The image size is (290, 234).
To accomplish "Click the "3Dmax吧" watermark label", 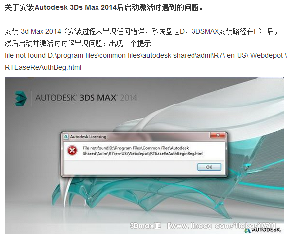I will (x=145, y=226).
